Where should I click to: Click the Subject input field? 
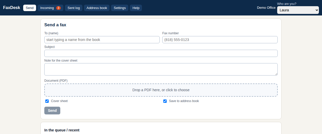[161, 53]
